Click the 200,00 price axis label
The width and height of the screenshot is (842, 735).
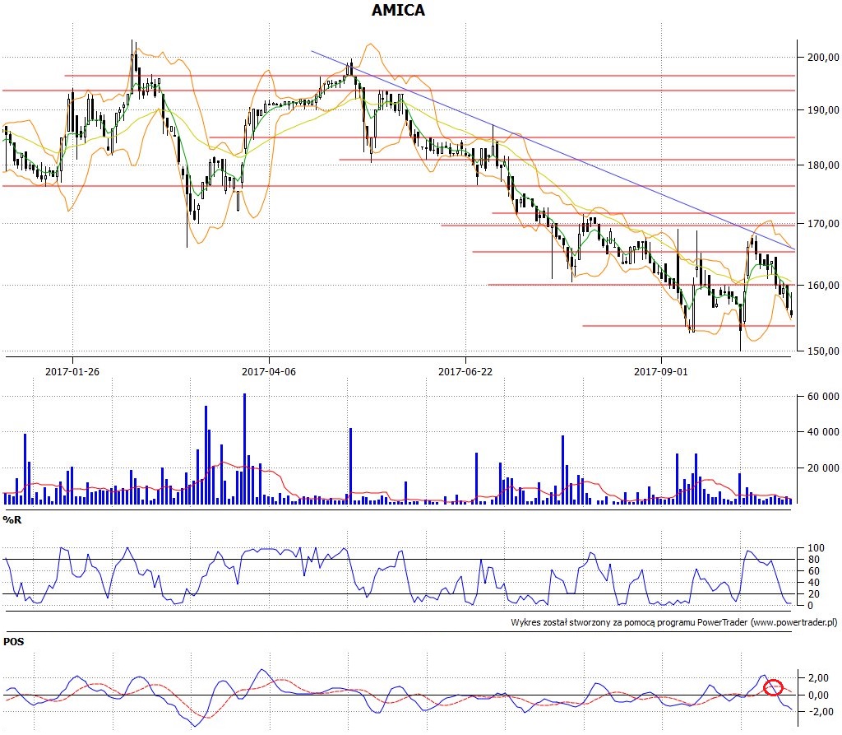822,57
